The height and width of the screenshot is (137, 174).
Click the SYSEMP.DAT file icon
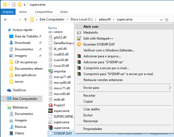(50, 133)
